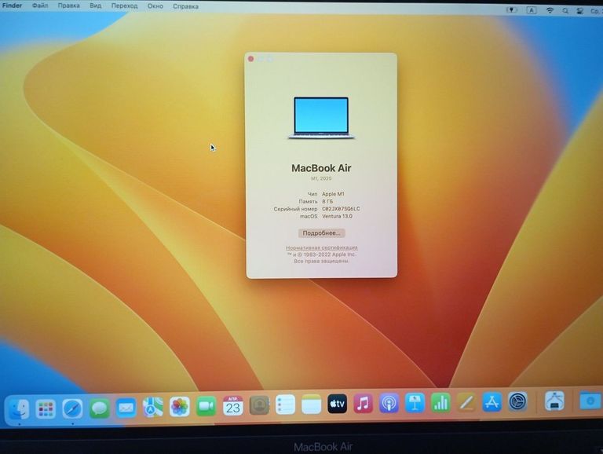Open the Music app in the Dock
The width and height of the screenshot is (603, 454).
point(363,404)
